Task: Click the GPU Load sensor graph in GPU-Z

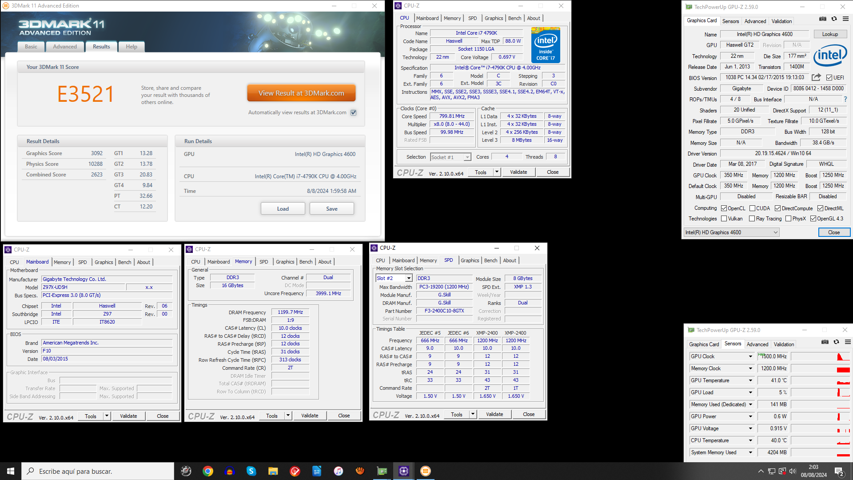Action: pos(820,392)
